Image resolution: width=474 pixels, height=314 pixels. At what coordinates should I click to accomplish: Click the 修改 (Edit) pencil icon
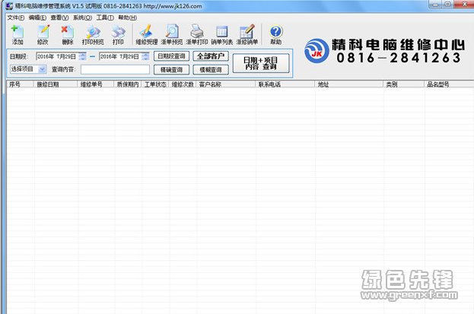point(43,35)
